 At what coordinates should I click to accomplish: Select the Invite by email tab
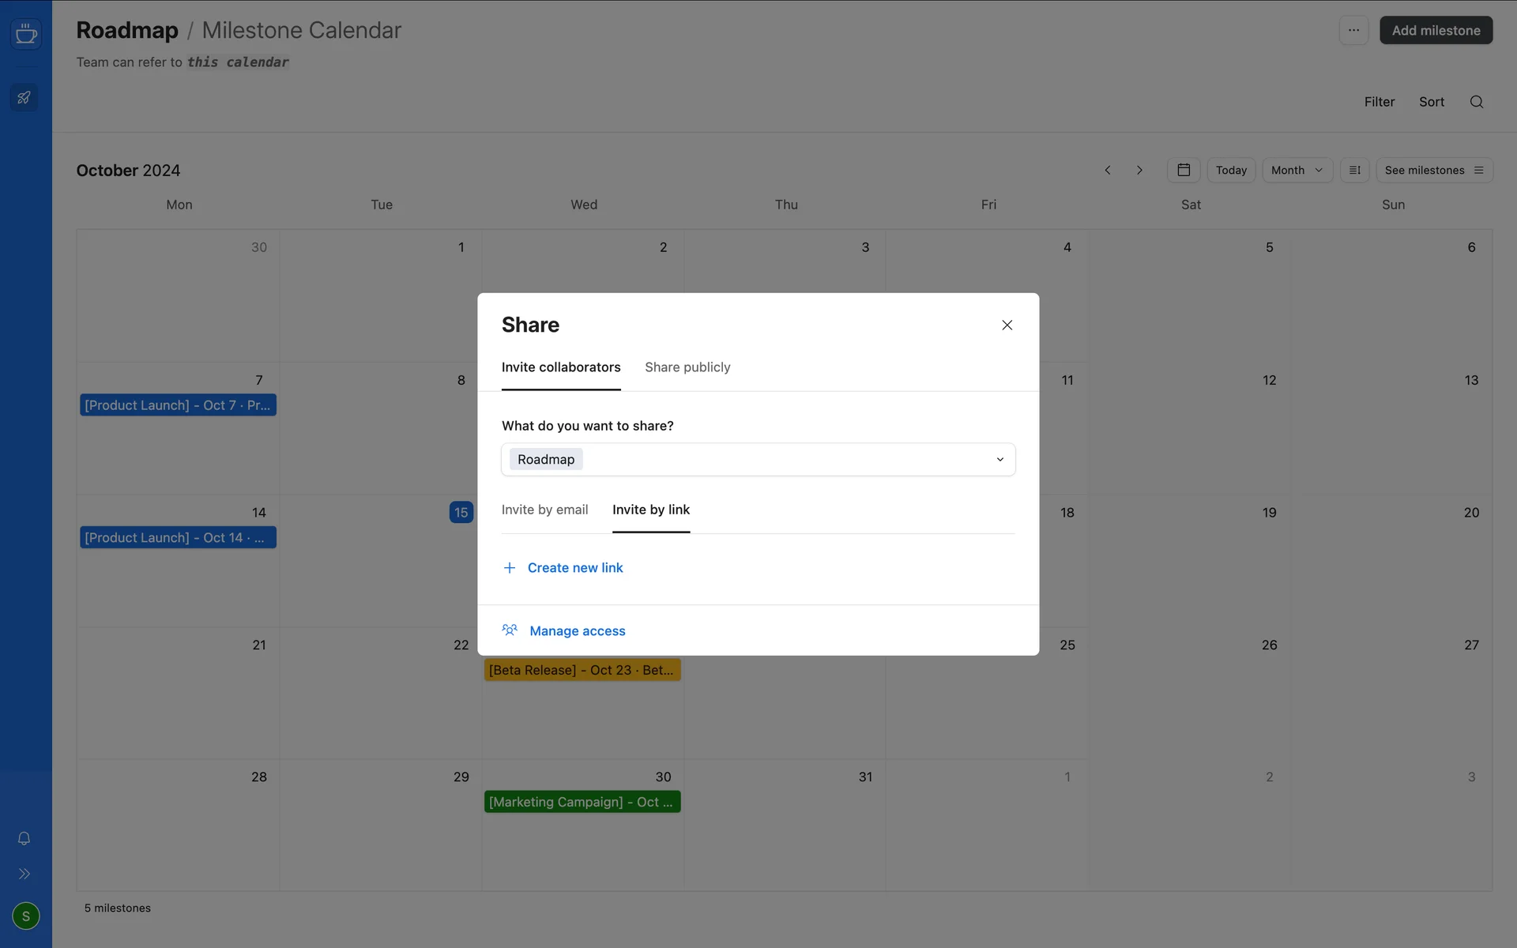point(544,510)
